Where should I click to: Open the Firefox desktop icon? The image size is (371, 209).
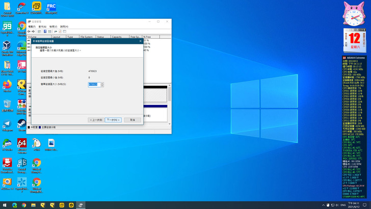[x=7, y=85]
